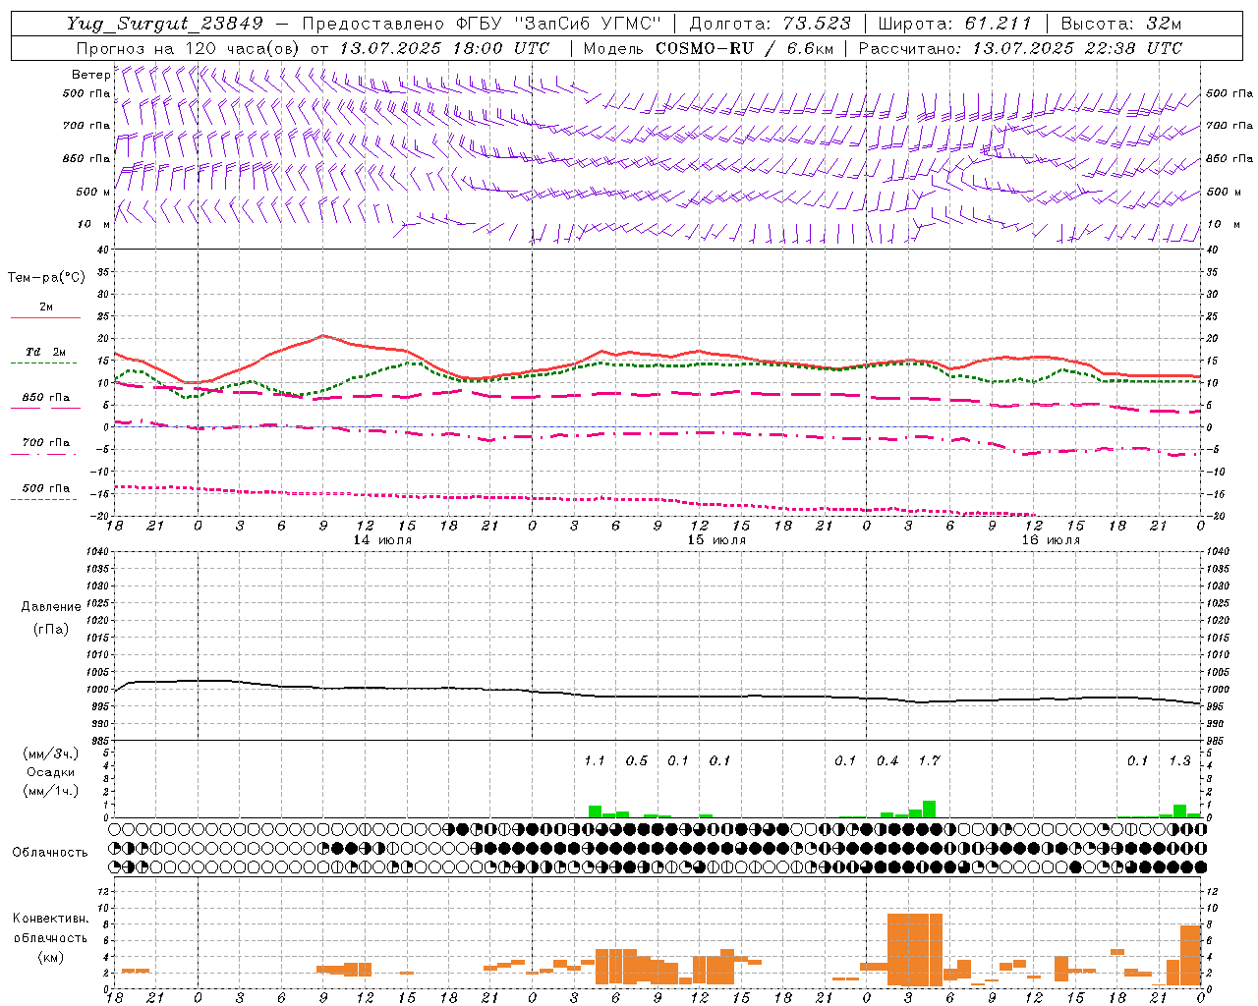Click the Конвективн. convective cloud label
The width and height of the screenshot is (1258, 1006).
(x=51, y=919)
